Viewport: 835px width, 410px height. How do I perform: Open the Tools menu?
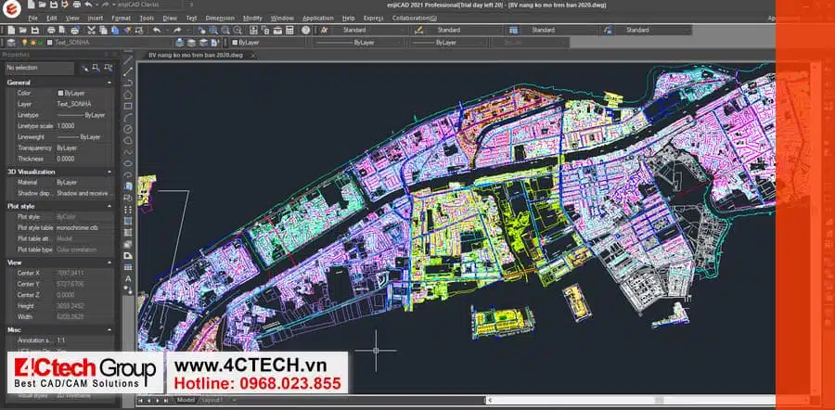[147, 19]
